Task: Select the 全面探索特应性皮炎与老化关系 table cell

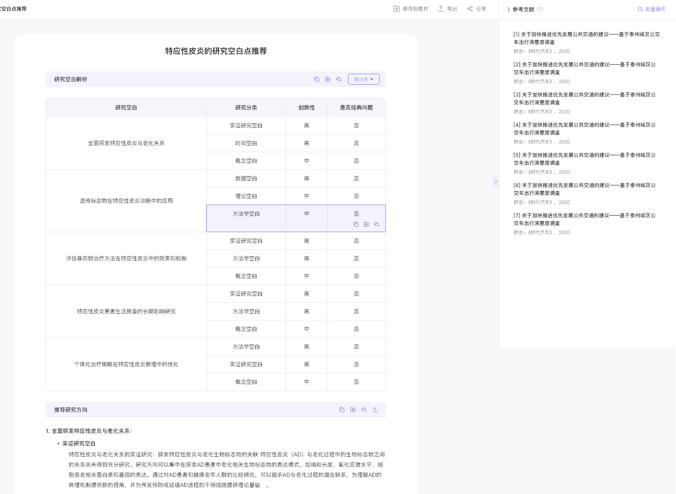Action: [126, 143]
